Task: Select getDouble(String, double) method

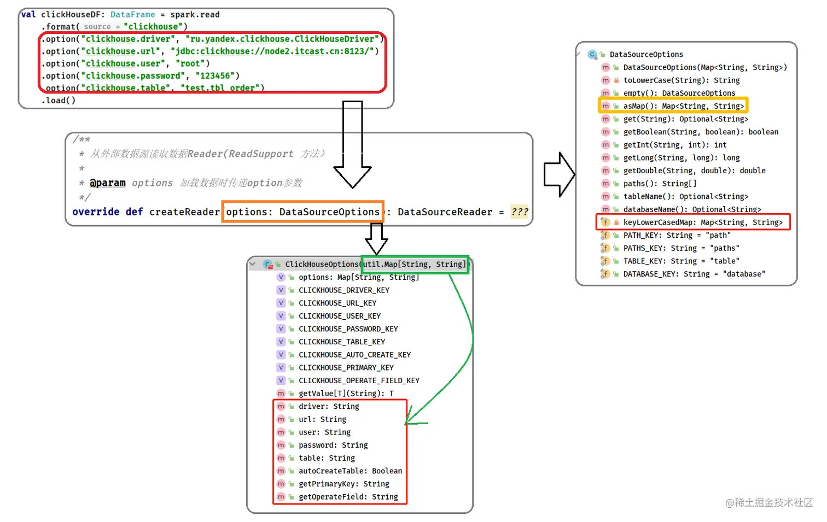Action: [x=683, y=171]
